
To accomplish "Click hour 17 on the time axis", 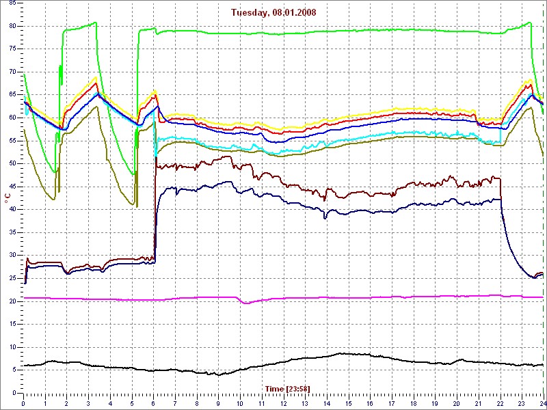I will (x=392, y=405).
